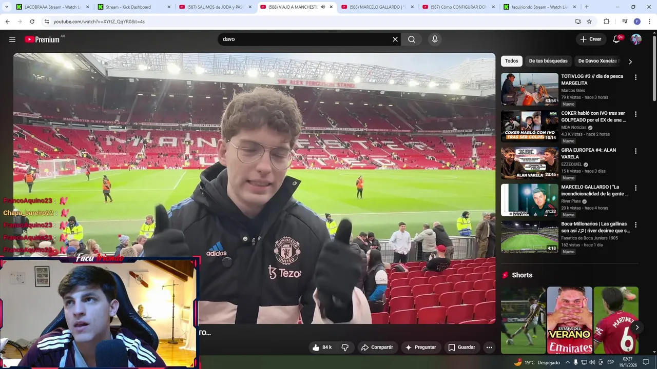Open ALAN VARELA video thumbnail
Screen dimensions: 657x369
point(530,163)
